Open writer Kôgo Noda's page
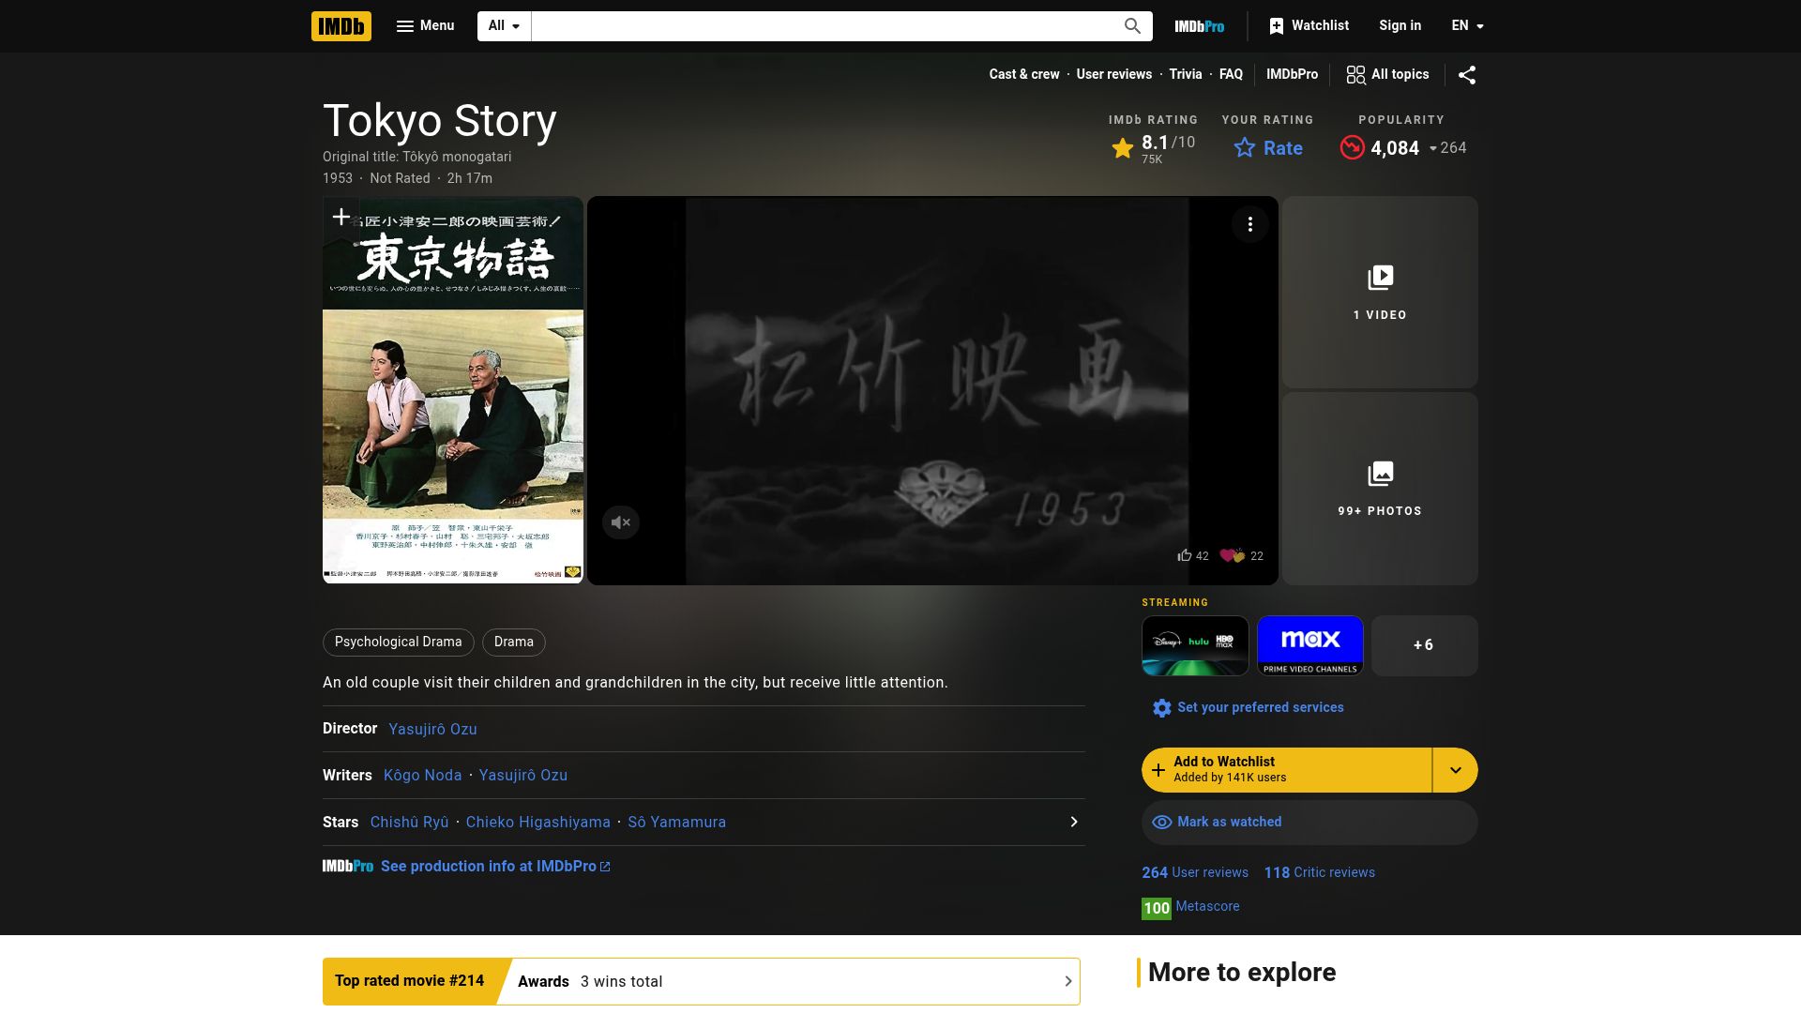 click(422, 776)
